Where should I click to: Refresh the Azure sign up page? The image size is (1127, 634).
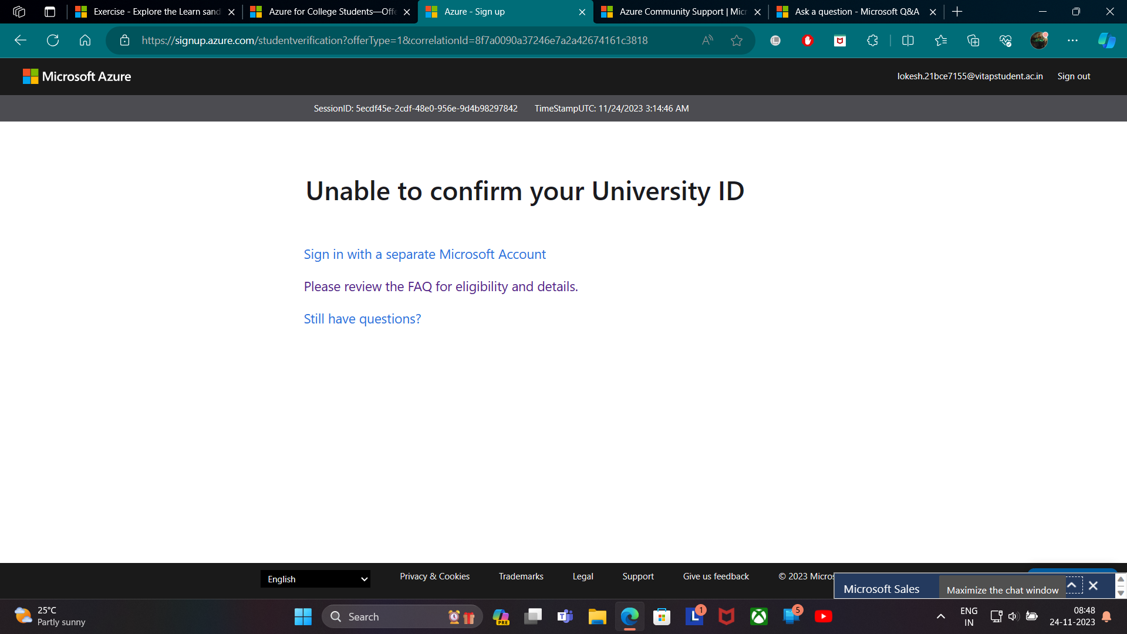pyautogui.click(x=53, y=41)
